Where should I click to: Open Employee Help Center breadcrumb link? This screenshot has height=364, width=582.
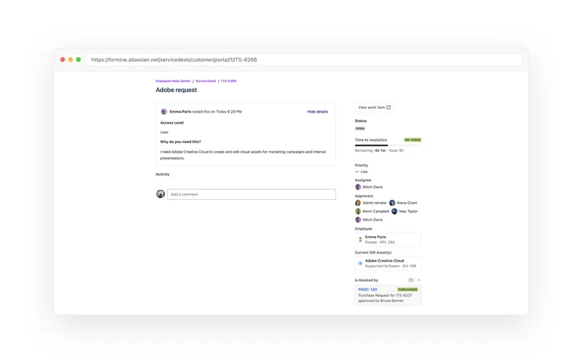[x=173, y=81]
